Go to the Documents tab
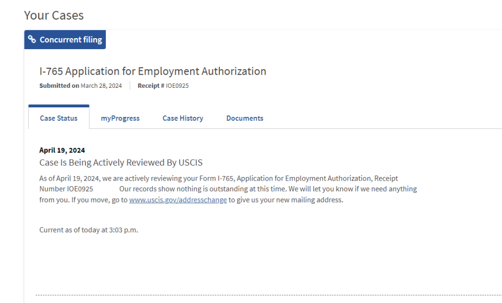The image size is (502, 303). (244, 118)
